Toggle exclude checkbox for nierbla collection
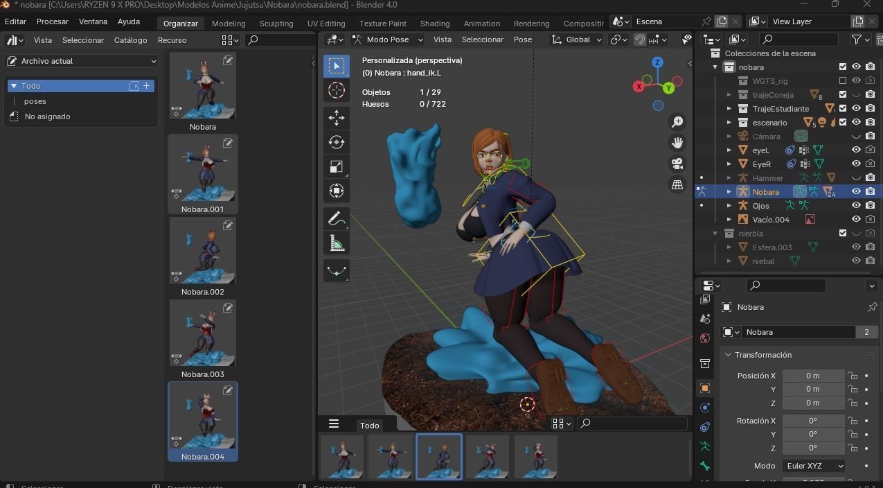The width and height of the screenshot is (883, 488). coord(843,233)
